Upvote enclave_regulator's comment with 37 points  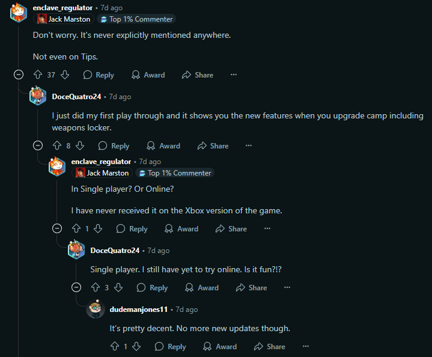(38, 75)
